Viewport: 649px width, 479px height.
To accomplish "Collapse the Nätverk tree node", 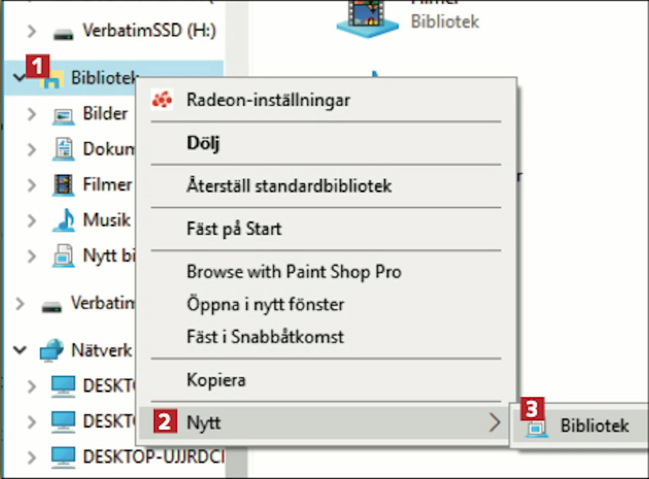I will (20, 349).
